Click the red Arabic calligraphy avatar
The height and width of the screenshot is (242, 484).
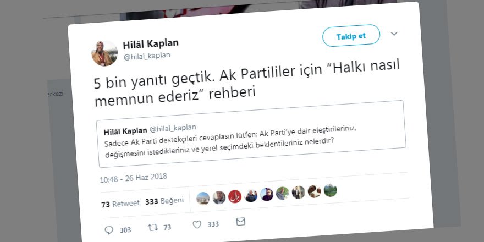tap(235, 196)
